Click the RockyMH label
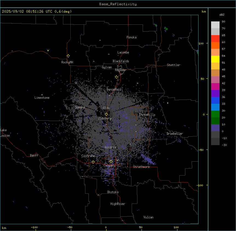This screenshot has width=236, height=231. 67,62
